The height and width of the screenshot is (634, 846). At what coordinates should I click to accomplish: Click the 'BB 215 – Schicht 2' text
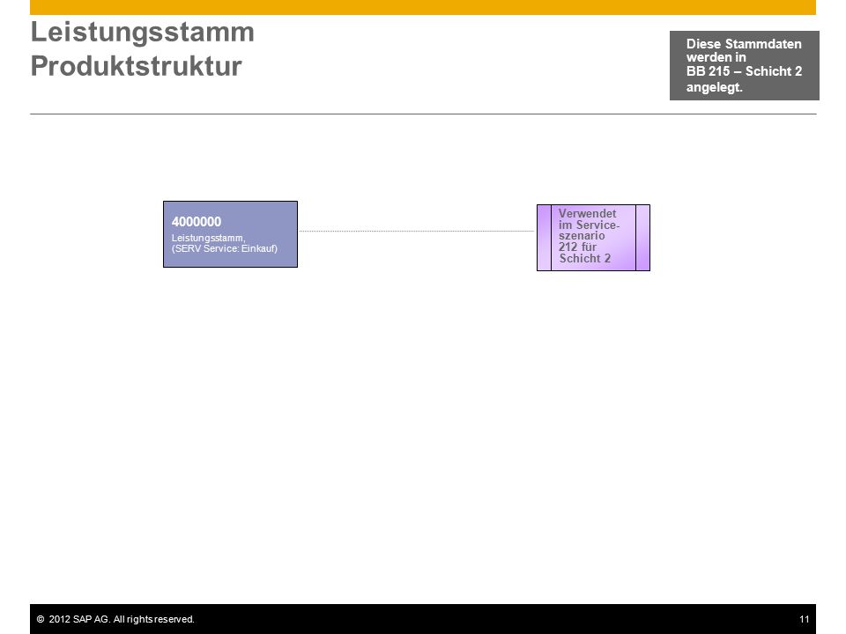744,71
